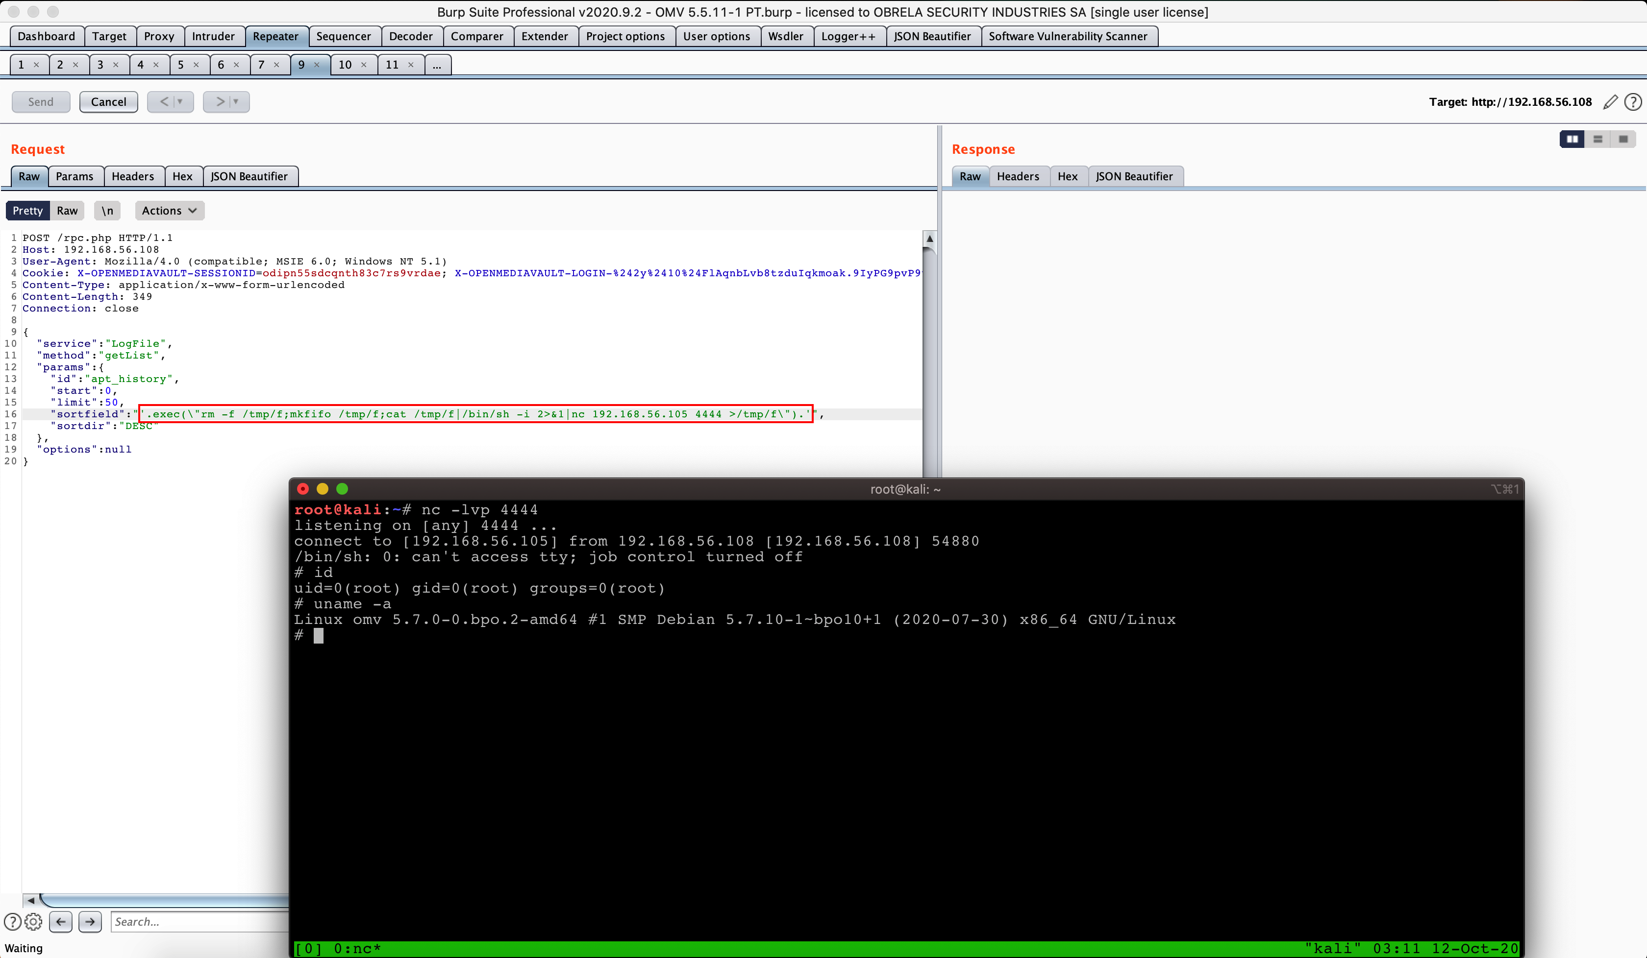The image size is (1647, 958).
Task: Select the combined single-pane layout icon
Action: click(x=1623, y=139)
